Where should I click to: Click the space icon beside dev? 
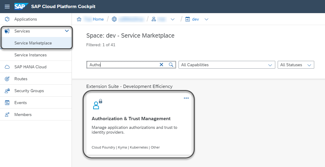point(188,19)
